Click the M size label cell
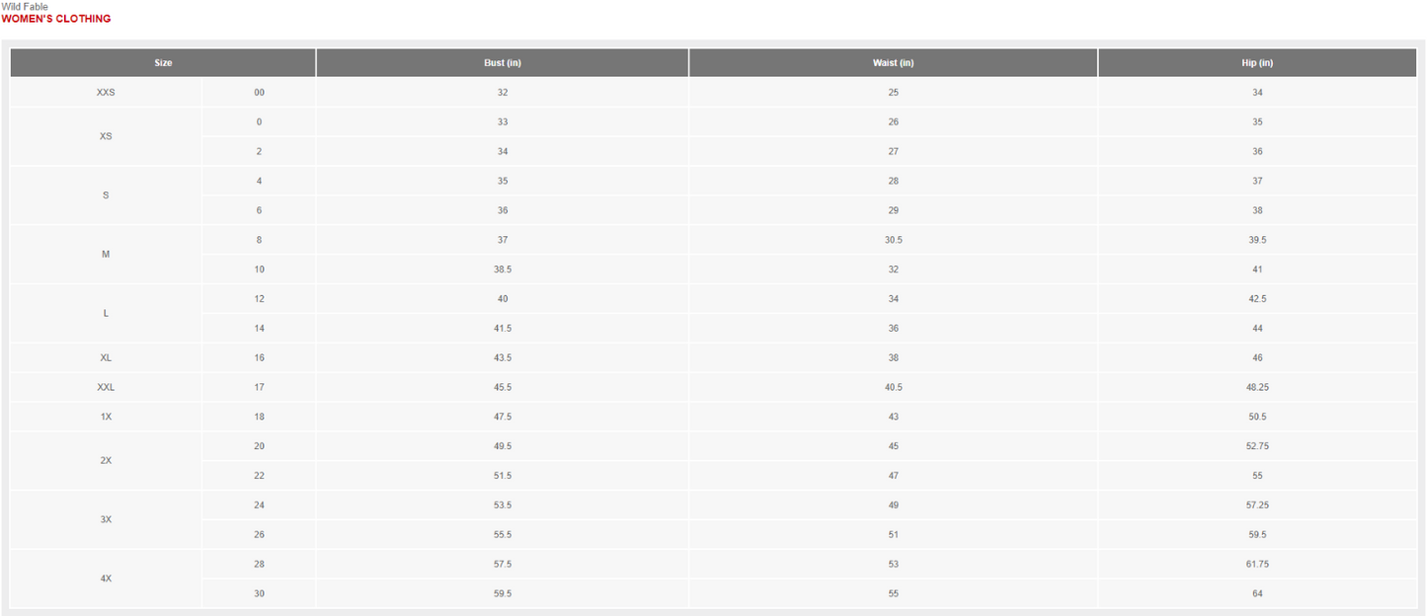The width and height of the screenshot is (1427, 616). coord(106,255)
